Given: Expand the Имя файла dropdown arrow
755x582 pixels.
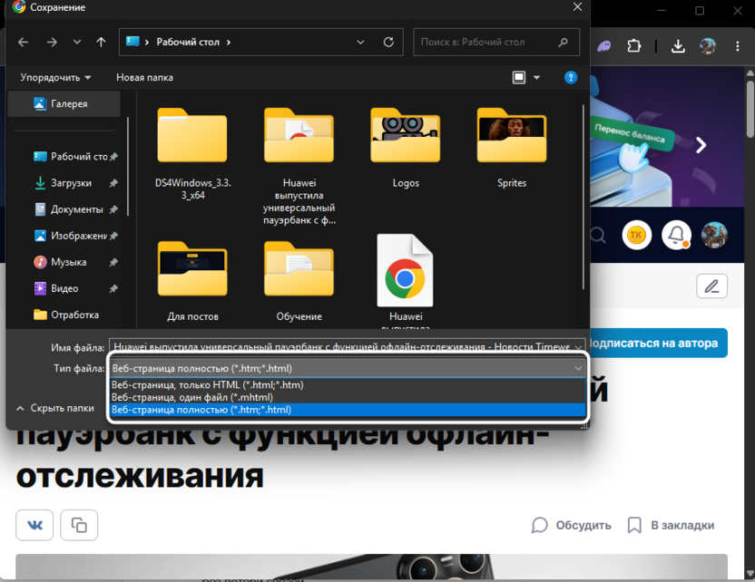Looking at the screenshot, I should 578,347.
